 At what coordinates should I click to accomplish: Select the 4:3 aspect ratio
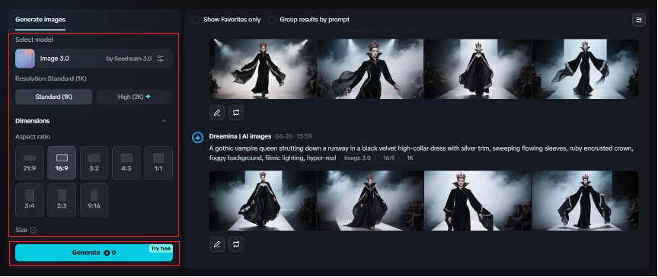click(x=126, y=163)
